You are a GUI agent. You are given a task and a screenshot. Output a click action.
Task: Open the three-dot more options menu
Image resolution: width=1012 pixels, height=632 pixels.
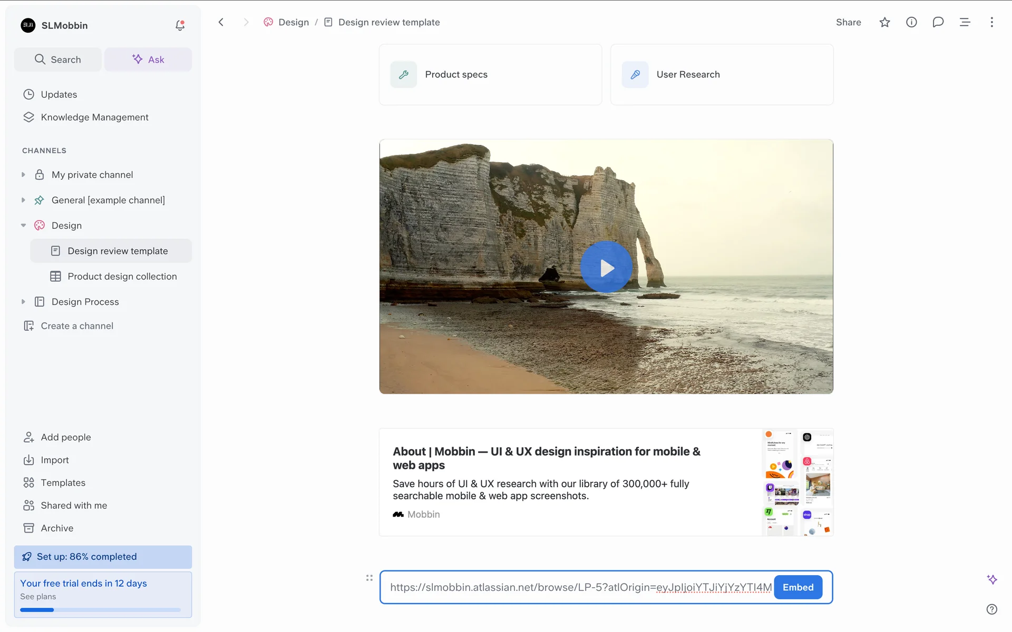click(991, 22)
